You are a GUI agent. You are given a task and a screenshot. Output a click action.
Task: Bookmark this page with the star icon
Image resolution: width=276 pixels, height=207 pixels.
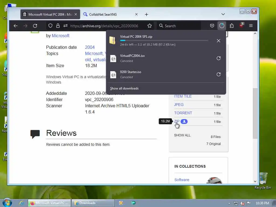pos(150,26)
